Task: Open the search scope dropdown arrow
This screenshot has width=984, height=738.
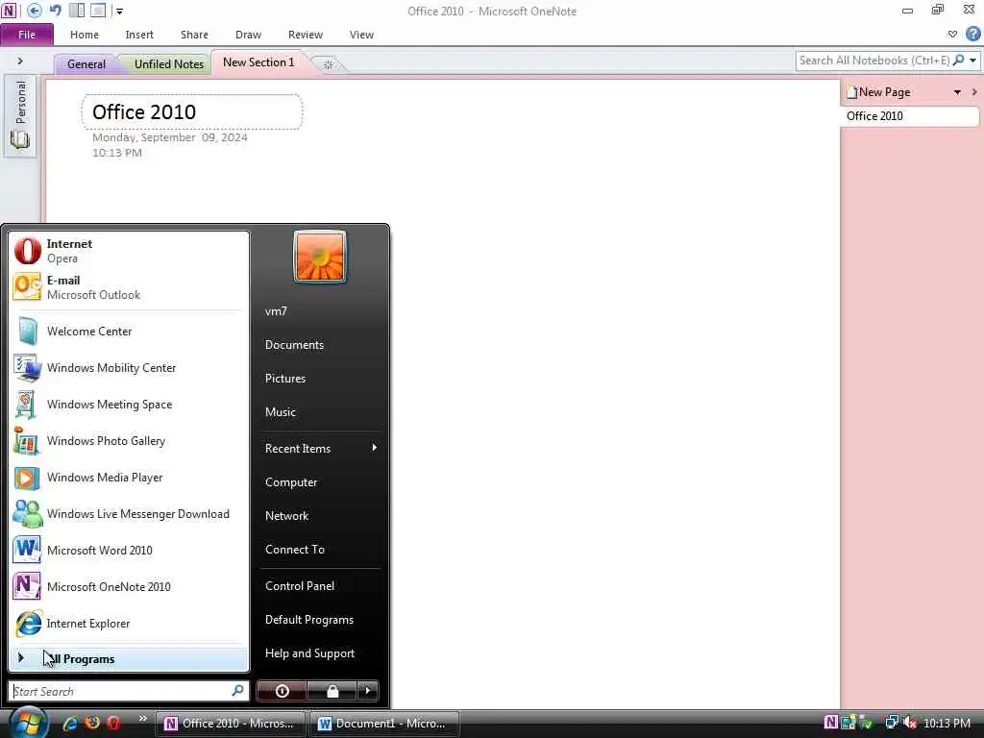Action: (x=972, y=61)
